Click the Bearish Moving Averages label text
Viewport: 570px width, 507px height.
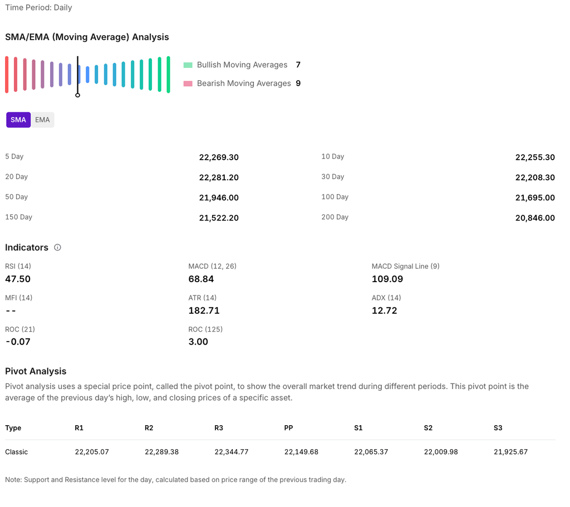(244, 83)
